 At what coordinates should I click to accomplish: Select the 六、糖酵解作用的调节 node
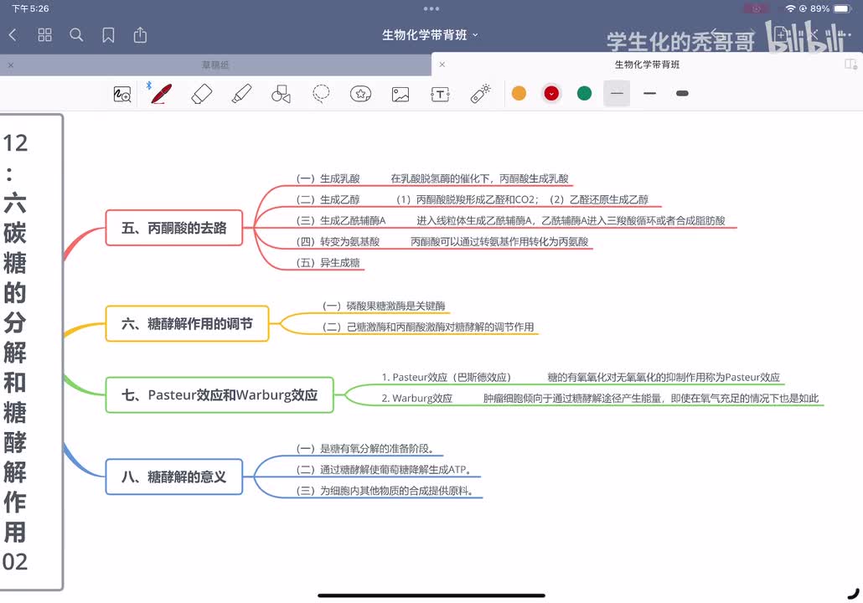[187, 323]
